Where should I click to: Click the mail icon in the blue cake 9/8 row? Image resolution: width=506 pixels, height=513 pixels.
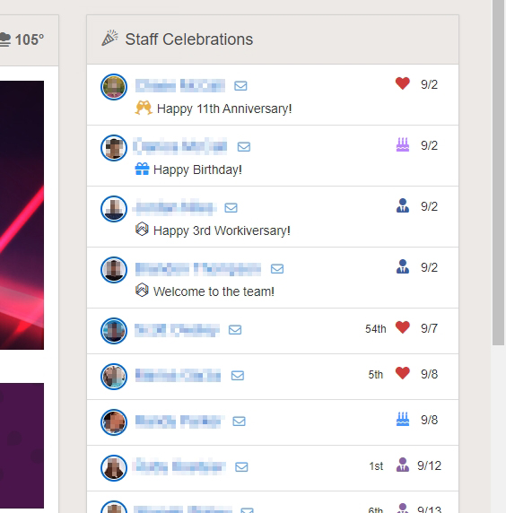(x=239, y=421)
